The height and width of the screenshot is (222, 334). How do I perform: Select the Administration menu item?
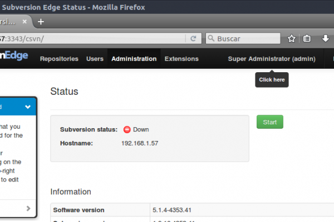tap(134, 59)
